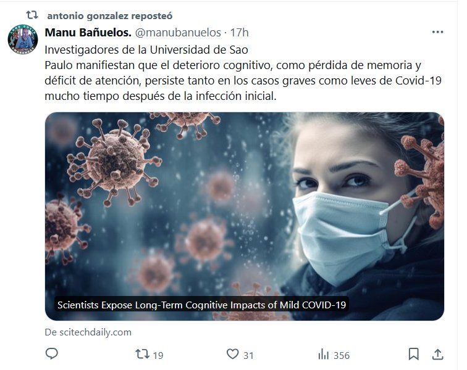Open the @manubanuelos handle

[x=178, y=33]
